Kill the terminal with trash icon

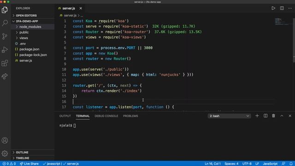273,116
